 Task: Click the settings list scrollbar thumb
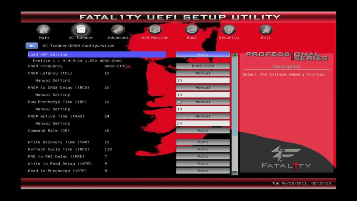tap(235, 97)
